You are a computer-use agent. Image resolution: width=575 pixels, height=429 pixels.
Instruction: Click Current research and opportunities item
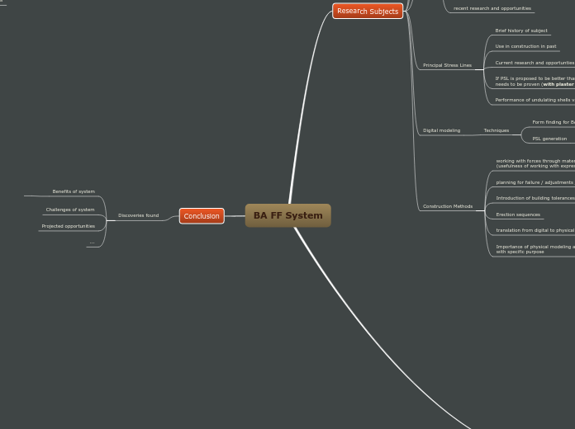[535, 63]
